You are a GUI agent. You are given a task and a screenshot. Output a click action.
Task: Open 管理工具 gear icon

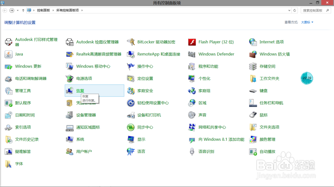tap(9, 91)
